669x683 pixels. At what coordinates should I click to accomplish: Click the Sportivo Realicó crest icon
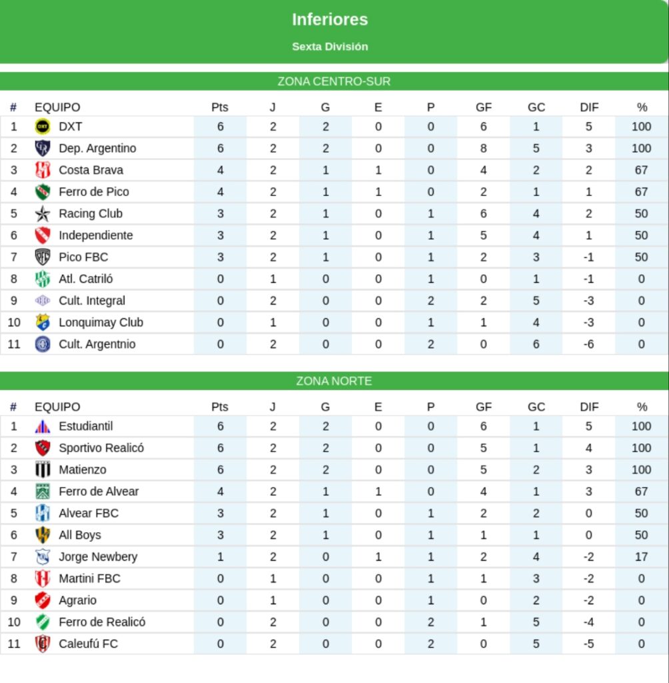43,448
